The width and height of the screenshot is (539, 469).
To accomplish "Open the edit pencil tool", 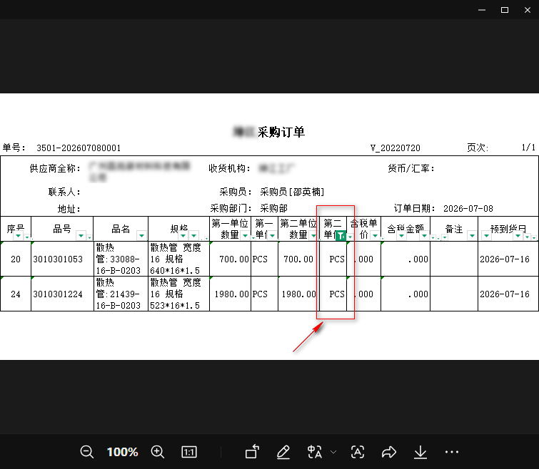I will (283, 452).
